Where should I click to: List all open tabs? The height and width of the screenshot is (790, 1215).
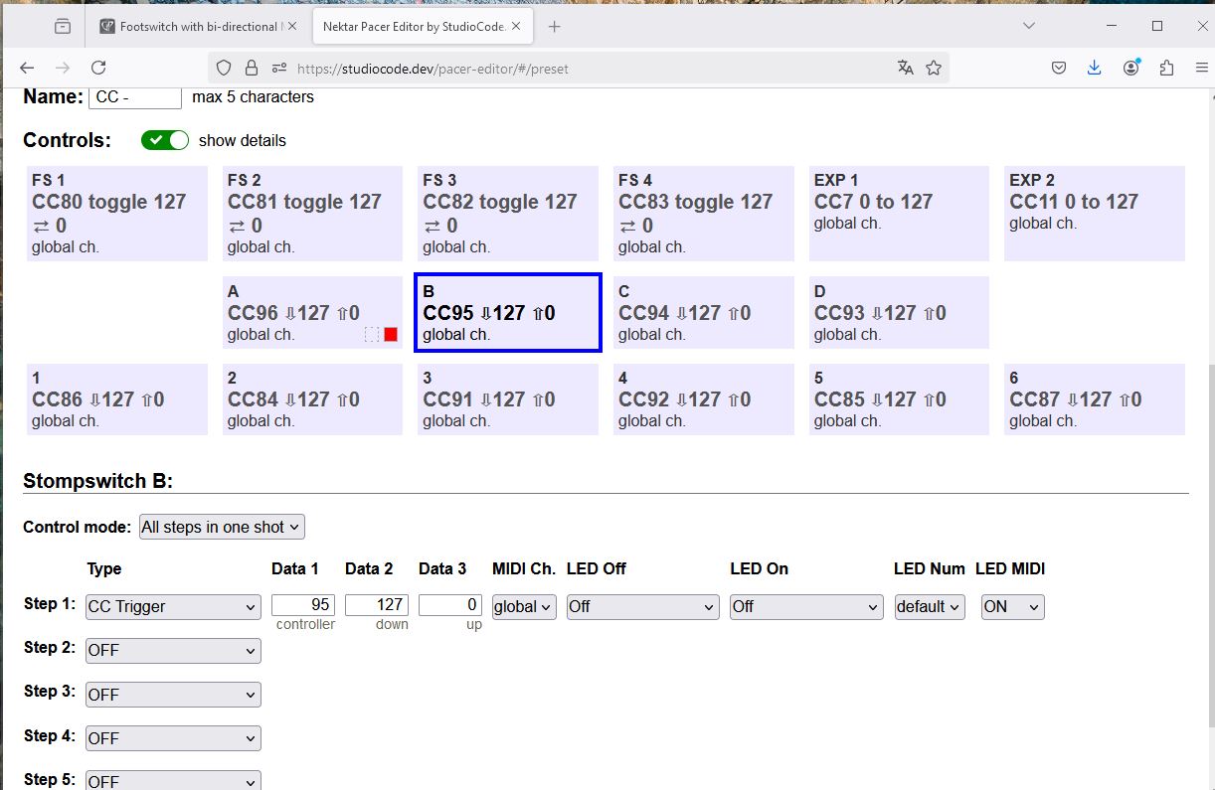[x=1028, y=27]
